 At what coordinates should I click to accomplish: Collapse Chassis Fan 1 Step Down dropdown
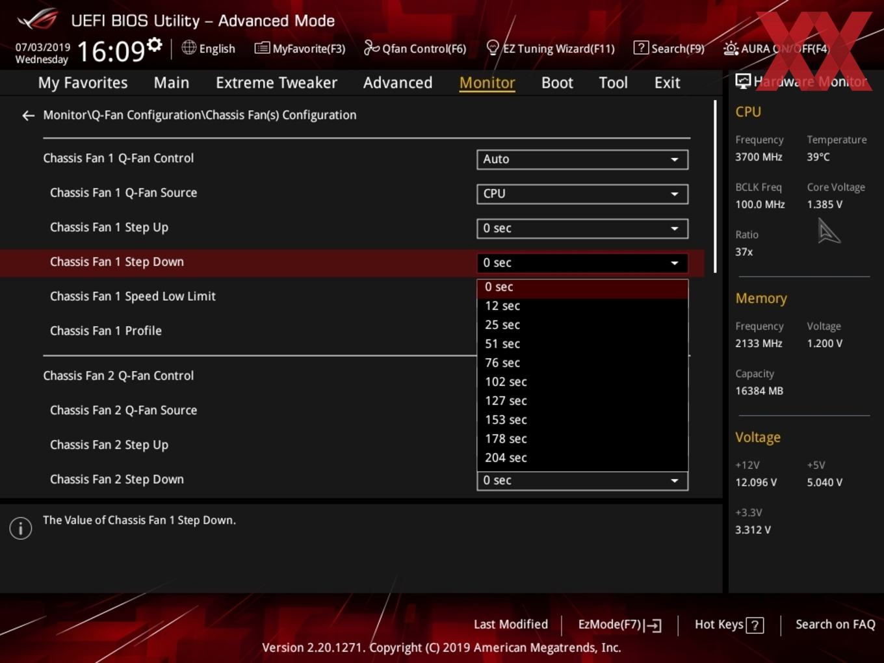582,263
